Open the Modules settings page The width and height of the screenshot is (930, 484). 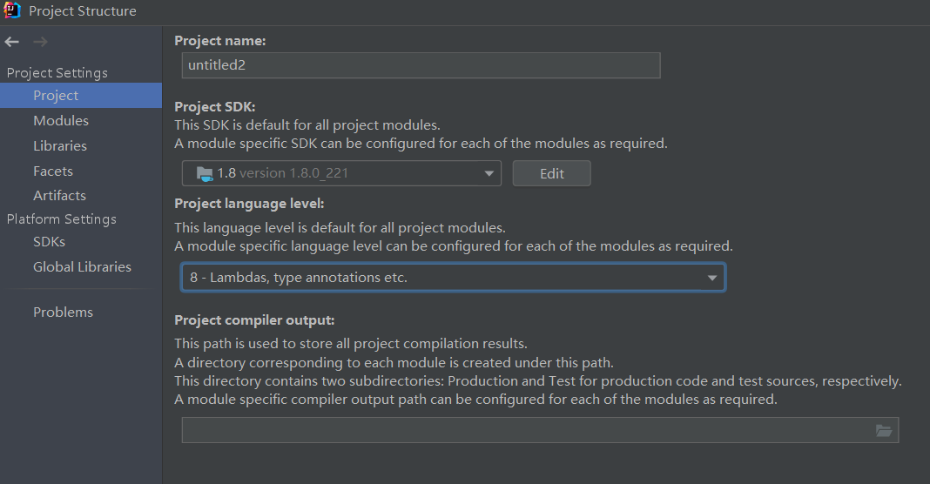tap(61, 121)
